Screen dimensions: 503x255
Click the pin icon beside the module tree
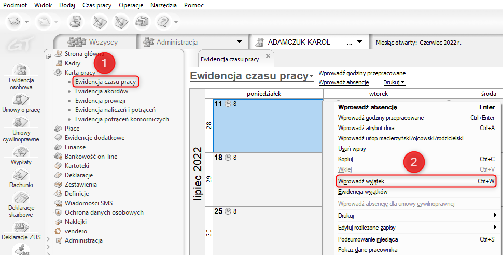(48, 56)
